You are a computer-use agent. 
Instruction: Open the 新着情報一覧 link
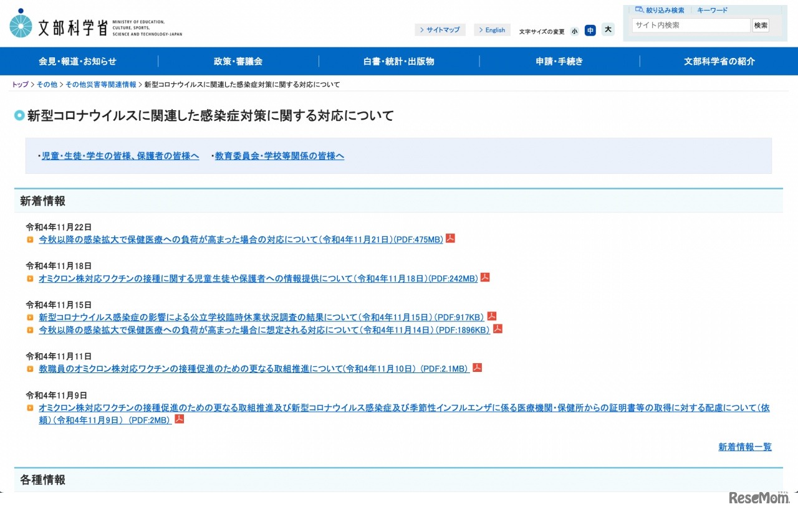coord(744,447)
